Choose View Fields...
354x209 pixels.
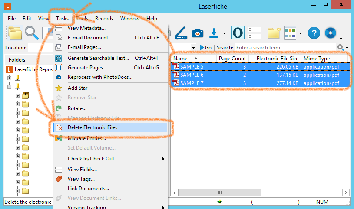point(110,170)
